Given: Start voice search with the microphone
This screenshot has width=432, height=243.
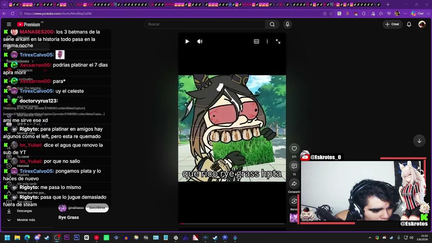Looking at the screenshot, I should tap(288, 24).
